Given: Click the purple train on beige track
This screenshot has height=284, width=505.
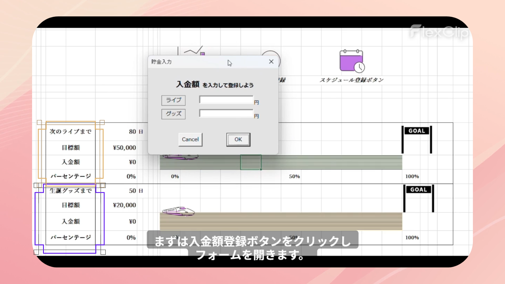Looking at the screenshot, I should 178,211.
